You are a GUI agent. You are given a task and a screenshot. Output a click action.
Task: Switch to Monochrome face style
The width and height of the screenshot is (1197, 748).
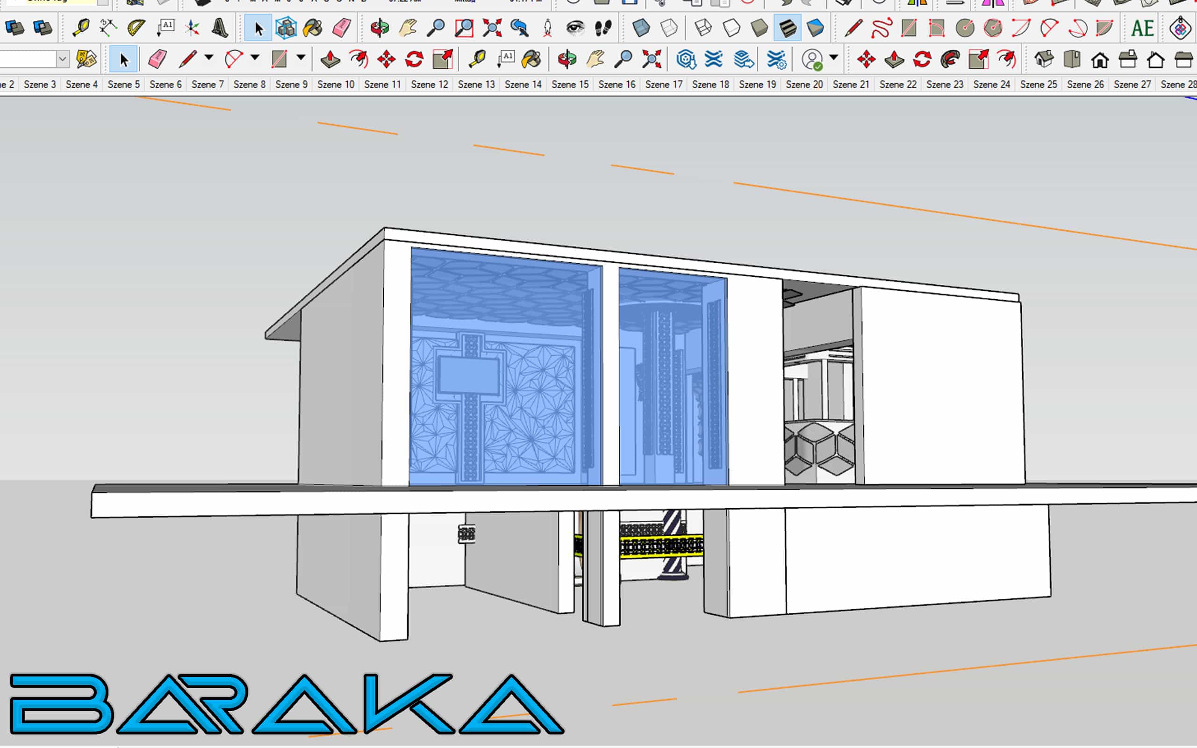[x=815, y=28]
